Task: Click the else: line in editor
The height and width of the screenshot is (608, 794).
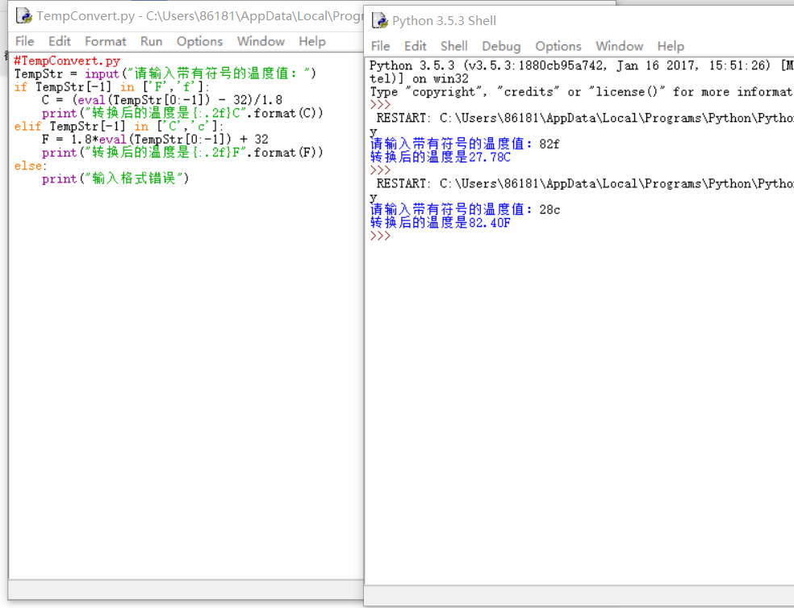Action: pos(31,166)
